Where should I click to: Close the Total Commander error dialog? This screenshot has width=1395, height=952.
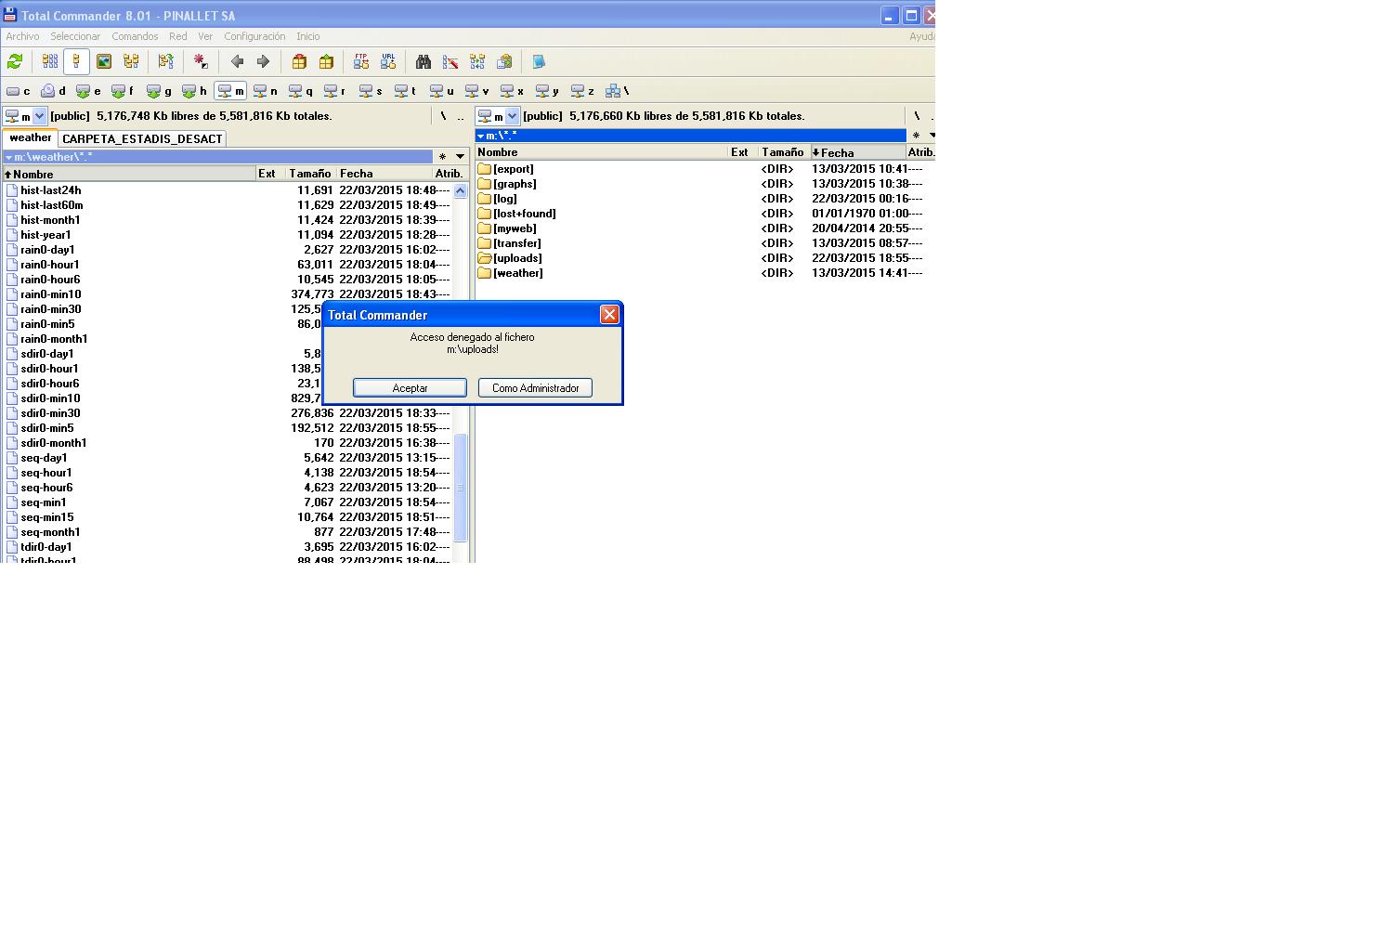click(x=609, y=315)
